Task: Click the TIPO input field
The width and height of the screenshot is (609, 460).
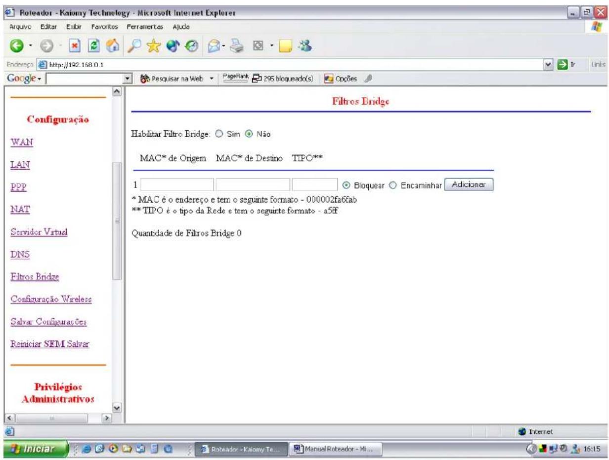Action: point(315,185)
